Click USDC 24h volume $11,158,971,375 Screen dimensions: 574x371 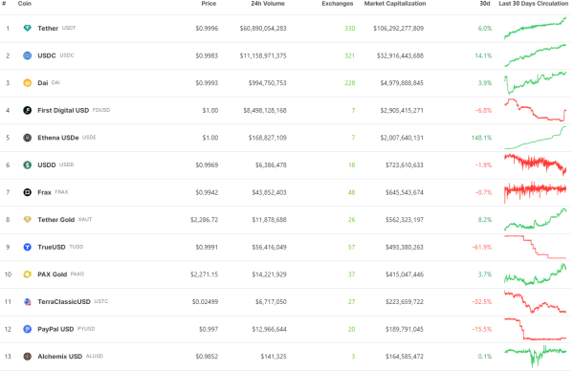coord(263,55)
